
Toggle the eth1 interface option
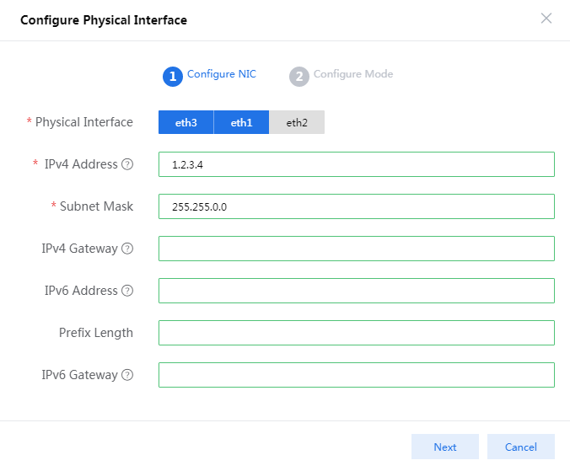click(x=241, y=122)
